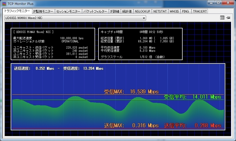Open the セッションモニター tab

(x=68, y=11)
